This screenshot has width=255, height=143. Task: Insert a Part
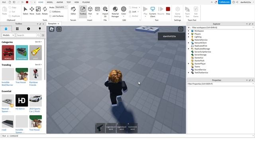click(x=90, y=12)
